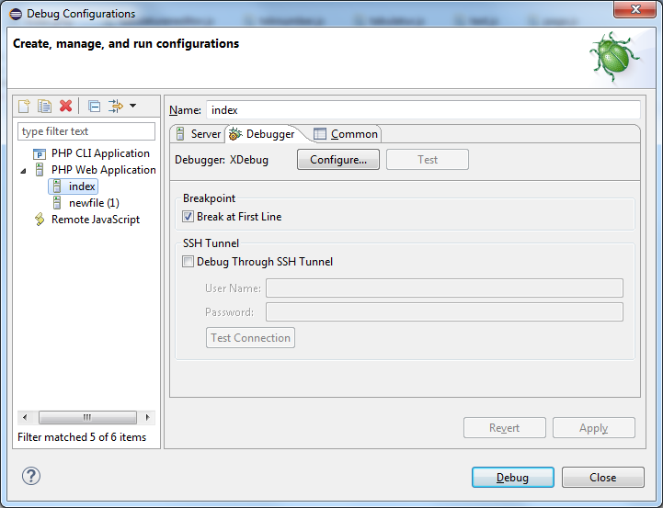Click the New launch configuration icon
663x508 pixels.
[x=25, y=107]
